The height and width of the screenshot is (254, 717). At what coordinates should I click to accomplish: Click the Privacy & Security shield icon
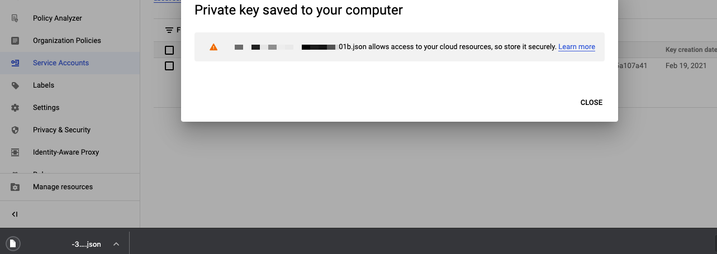click(x=15, y=130)
